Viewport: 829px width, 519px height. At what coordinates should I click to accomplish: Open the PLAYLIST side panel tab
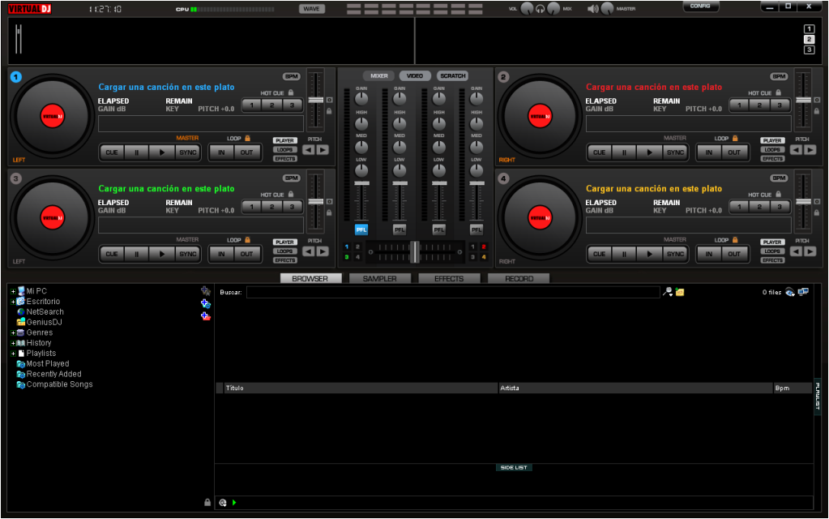coord(818,396)
